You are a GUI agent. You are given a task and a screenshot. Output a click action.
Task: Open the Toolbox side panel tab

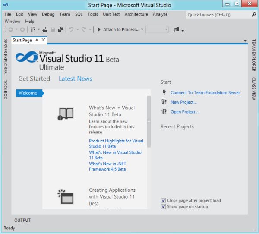6,89
